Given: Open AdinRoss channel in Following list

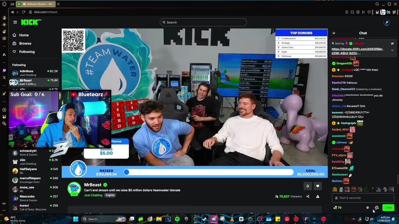Looking at the screenshot, I should coord(35,73).
